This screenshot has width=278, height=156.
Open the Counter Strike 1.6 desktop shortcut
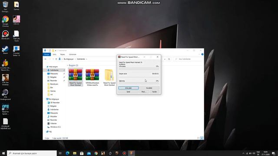pos(17,51)
